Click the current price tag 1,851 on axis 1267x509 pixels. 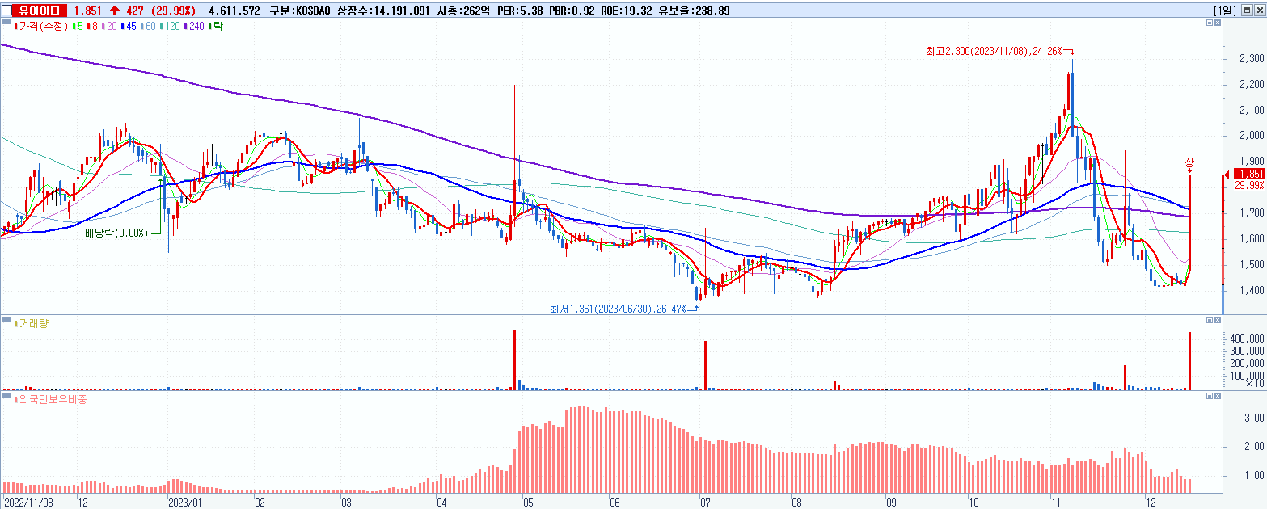click(1249, 174)
